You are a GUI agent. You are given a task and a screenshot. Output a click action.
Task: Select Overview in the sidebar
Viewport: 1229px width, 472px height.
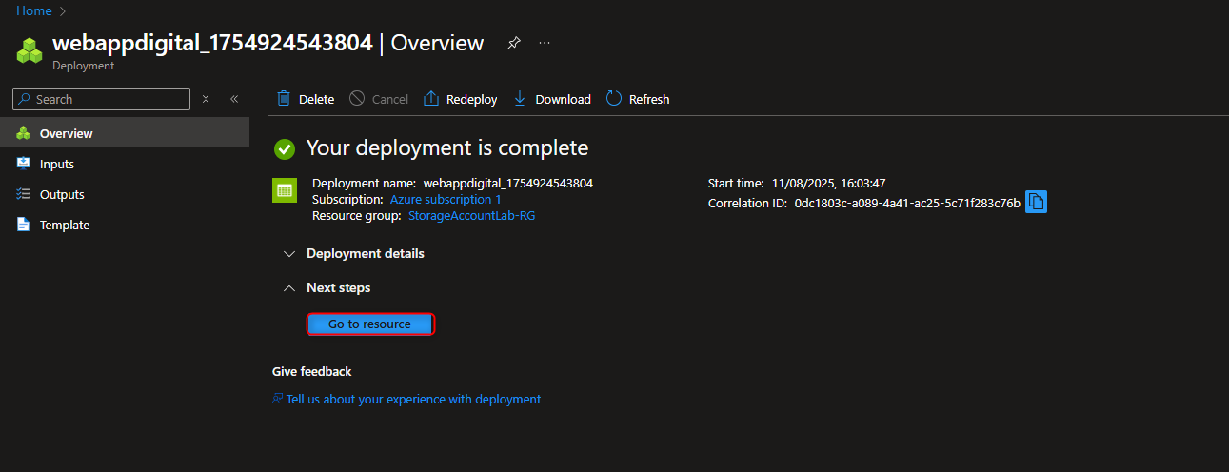tap(125, 133)
